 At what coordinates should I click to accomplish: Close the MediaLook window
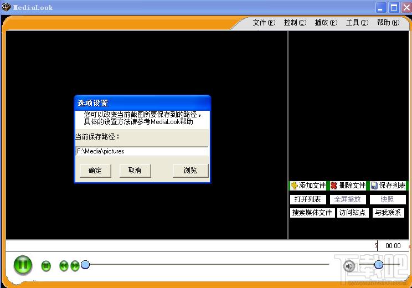tap(406, 8)
